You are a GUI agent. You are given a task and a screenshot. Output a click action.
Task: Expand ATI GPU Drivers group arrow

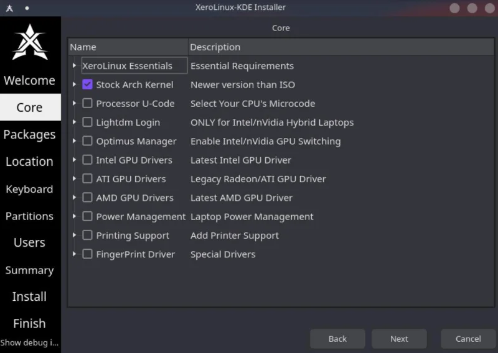(x=74, y=178)
